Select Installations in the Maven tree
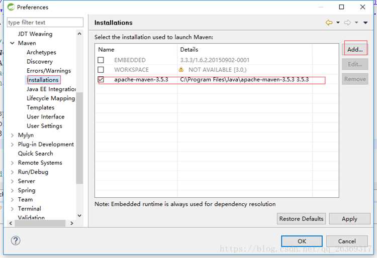 click(43, 80)
